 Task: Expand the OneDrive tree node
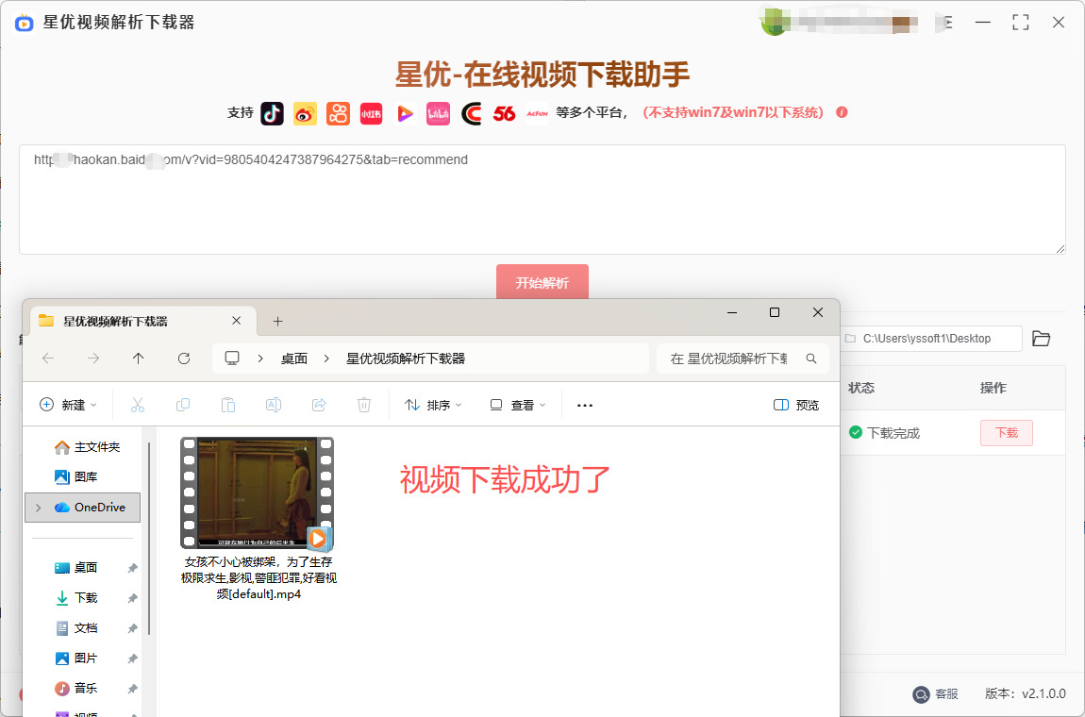[38, 508]
